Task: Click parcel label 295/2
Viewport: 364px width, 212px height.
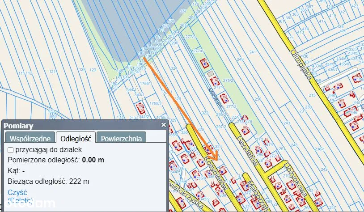Action: click(x=221, y=114)
